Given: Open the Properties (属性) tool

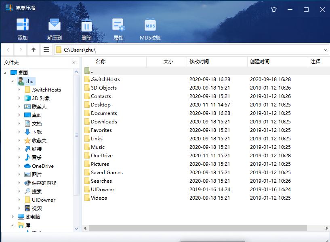Looking at the screenshot, I should pyautogui.click(x=118, y=25).
